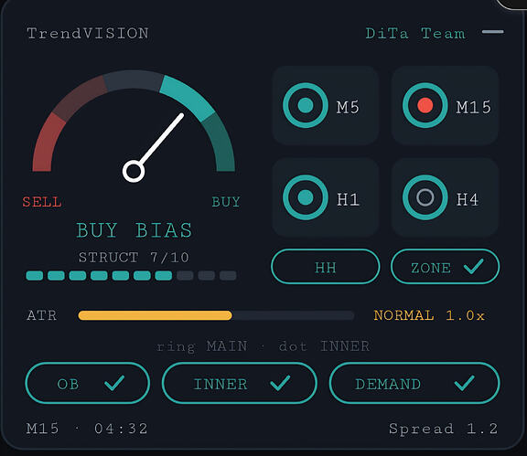This screenshot has height=456, width=527.
Task: Toggle the DEMAND pill
Action: pos(414,383)
